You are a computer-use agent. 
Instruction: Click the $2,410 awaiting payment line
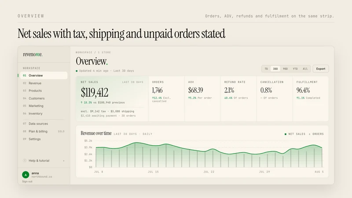[x=108, y=116]
